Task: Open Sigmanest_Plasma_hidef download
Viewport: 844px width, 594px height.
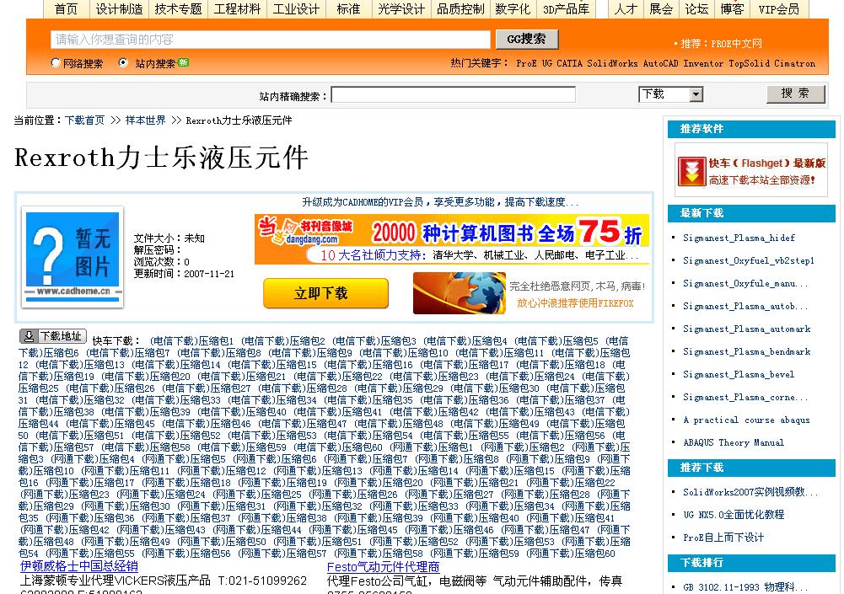Action: pos(739,238)
